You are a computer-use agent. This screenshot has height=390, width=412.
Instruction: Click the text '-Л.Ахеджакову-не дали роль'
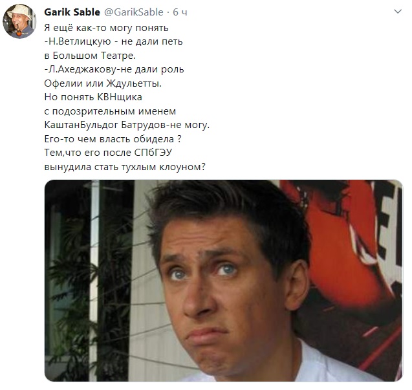[114, 69]
